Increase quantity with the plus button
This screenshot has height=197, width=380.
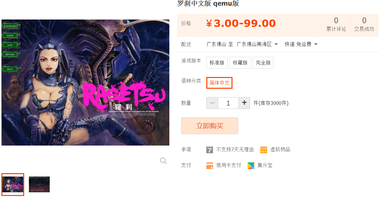tap(244, 103)
